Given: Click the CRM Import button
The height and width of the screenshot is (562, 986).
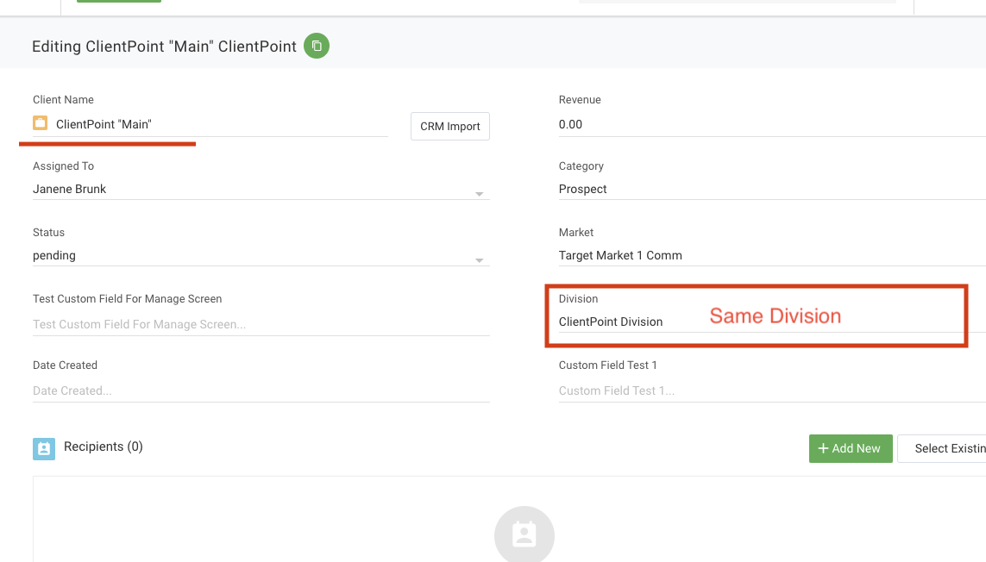Looking at the screenshot, I should tap(450, 127).
